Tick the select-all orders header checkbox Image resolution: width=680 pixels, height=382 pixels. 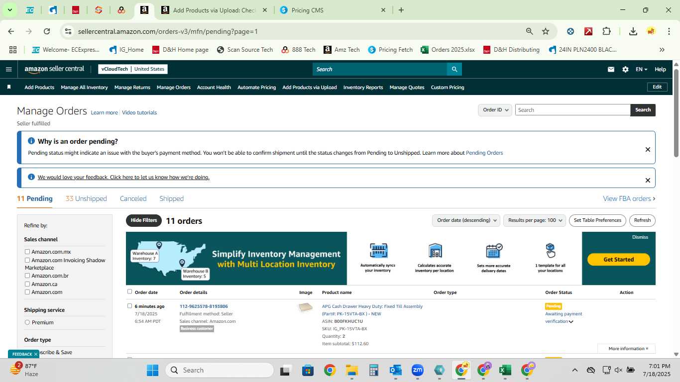coord(130,291)
